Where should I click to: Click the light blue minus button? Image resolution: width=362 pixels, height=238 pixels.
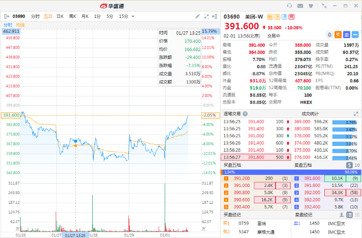coord(355,35)
